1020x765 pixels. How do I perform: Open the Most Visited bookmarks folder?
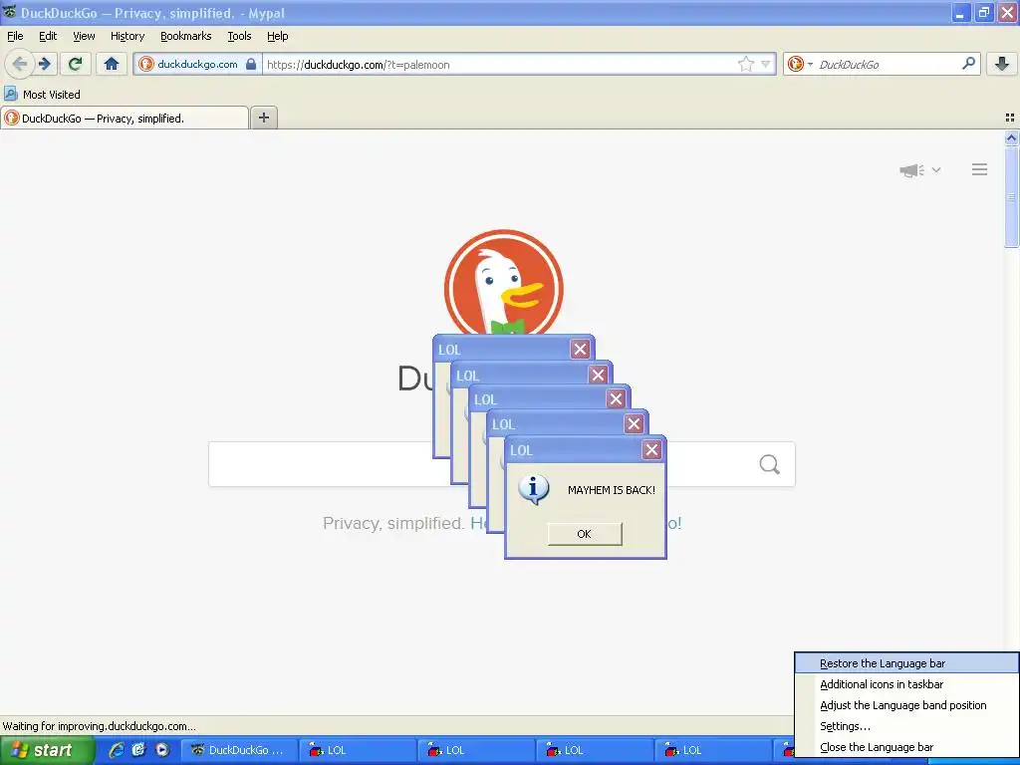(x=42, y=95)
